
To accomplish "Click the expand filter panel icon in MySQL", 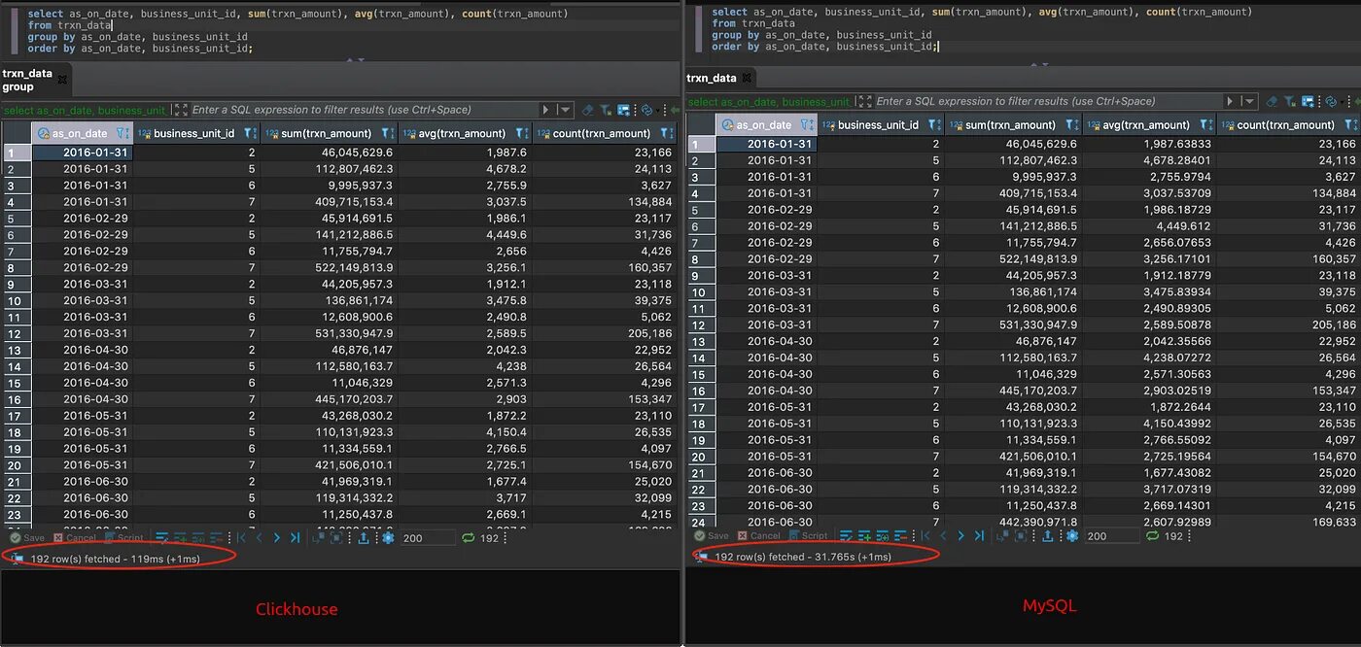I will pos(865,101).
